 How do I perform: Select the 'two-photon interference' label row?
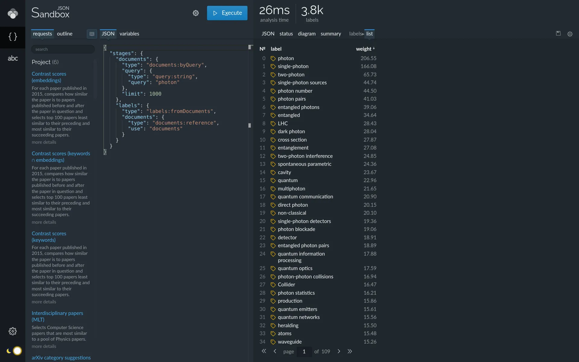[x=318, y=156]
